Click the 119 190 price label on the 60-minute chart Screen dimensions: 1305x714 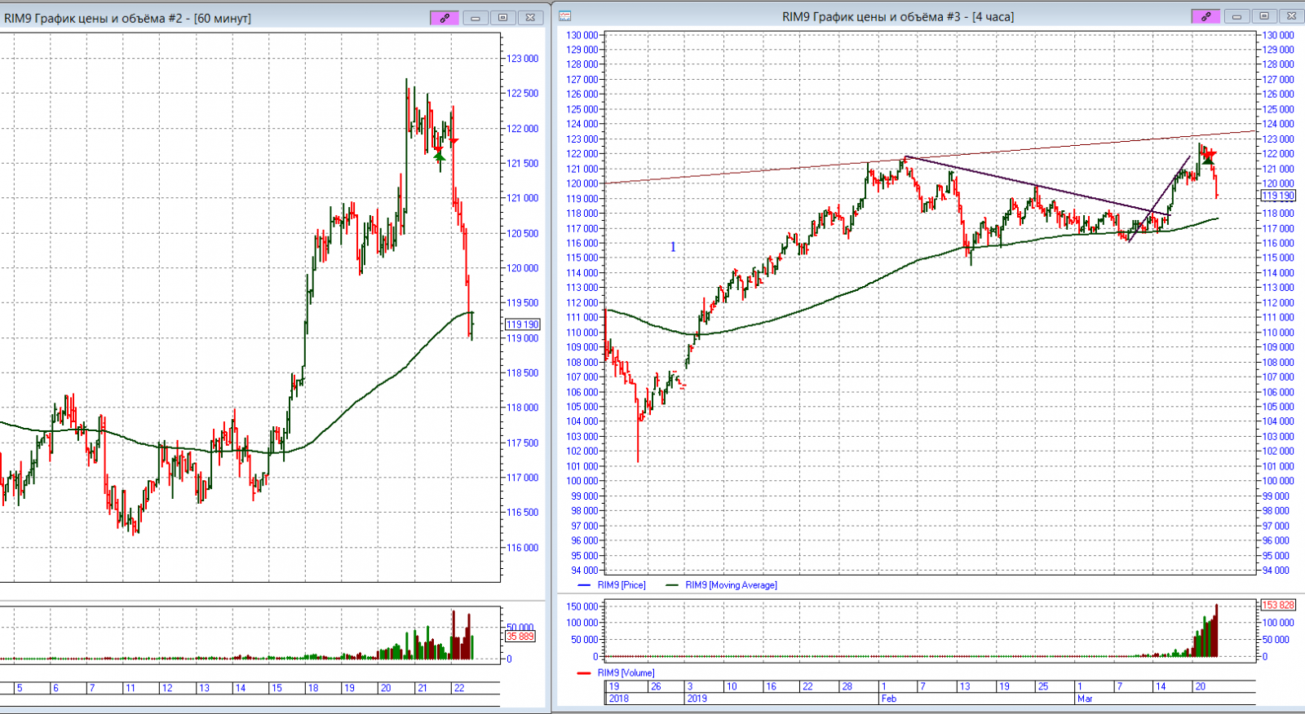pos(522,324)
